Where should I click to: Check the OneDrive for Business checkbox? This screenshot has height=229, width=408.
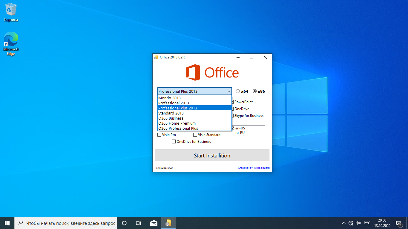coord(174,142)
